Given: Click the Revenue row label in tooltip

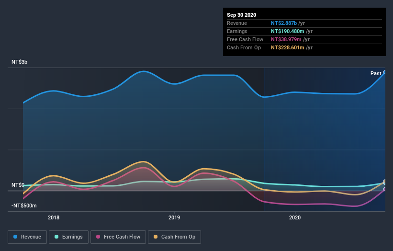Looking at the screenshot, I should pyautogui.click(x=237, y=23).
